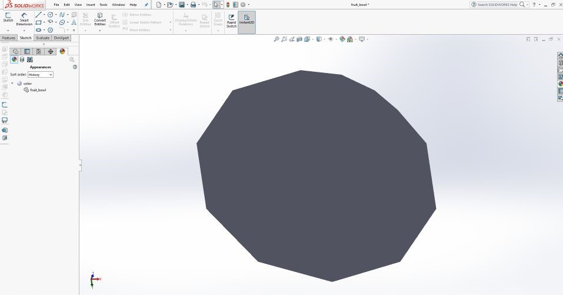Switch to the DimXpert tab

point(61,38)
